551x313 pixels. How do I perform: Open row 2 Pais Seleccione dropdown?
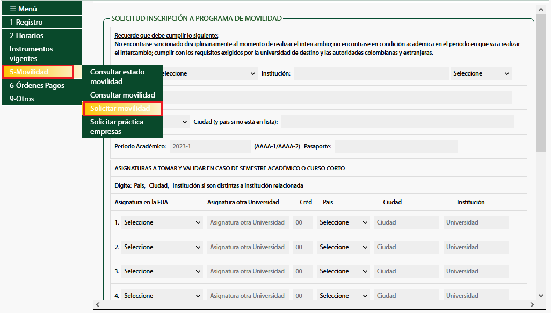(343, 247)
